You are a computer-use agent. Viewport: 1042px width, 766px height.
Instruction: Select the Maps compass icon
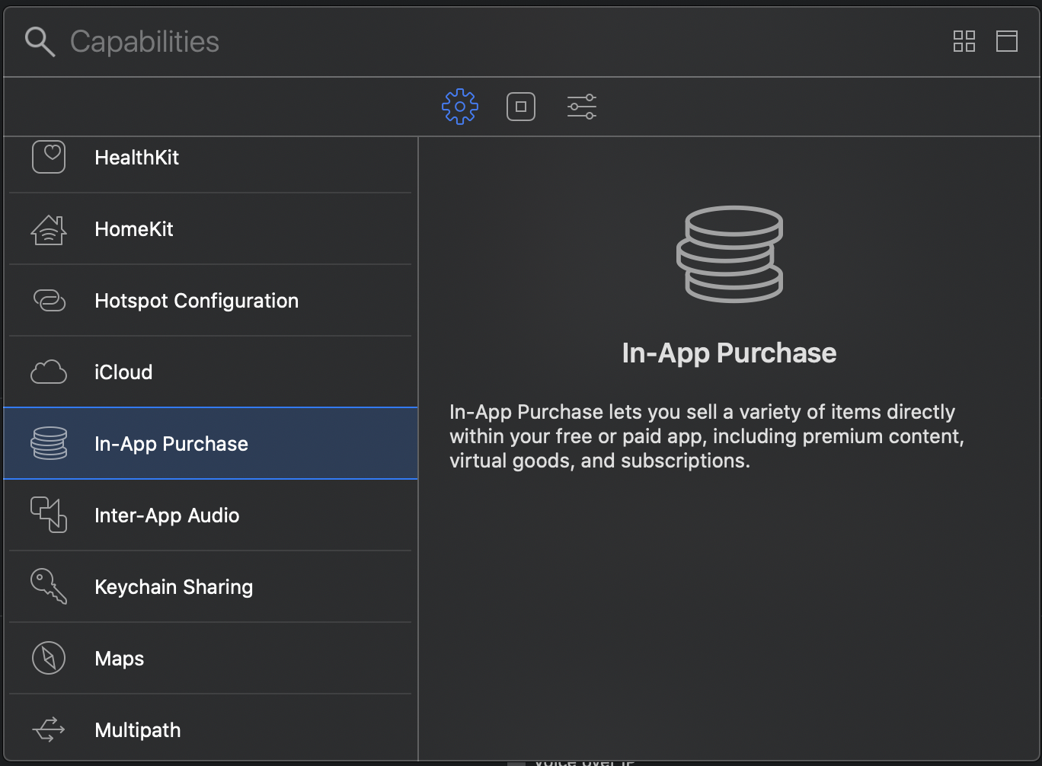[49, 659]
